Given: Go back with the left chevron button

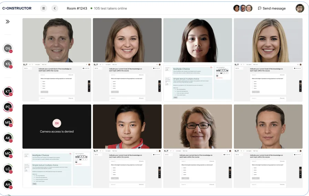Looking at the screenshot, I should coord(55,8).
